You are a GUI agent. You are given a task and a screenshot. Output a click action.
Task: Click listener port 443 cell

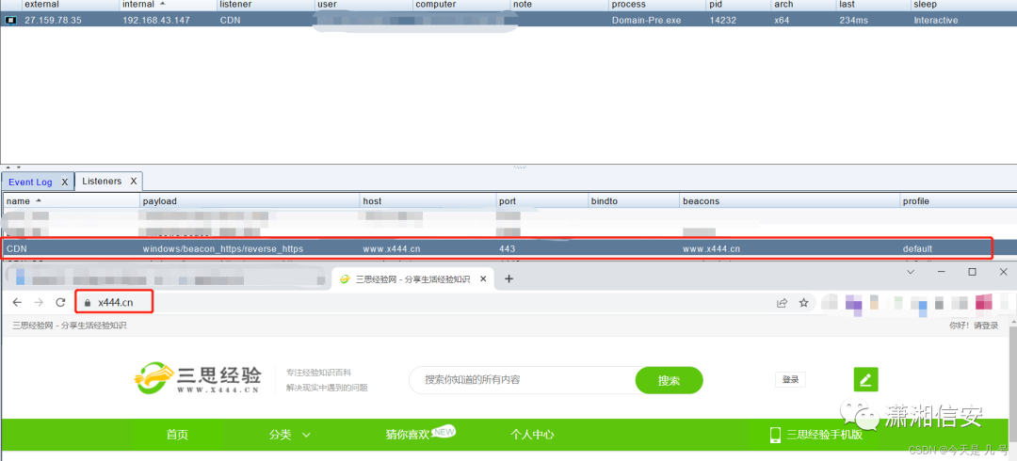[x=508, y=248]
